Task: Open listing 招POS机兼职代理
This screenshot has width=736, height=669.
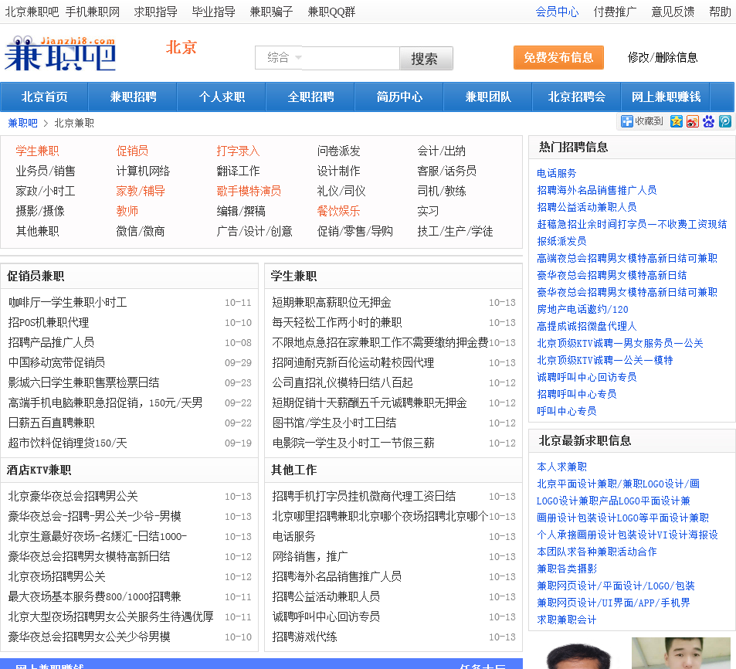Action: (x=49, y=323)
